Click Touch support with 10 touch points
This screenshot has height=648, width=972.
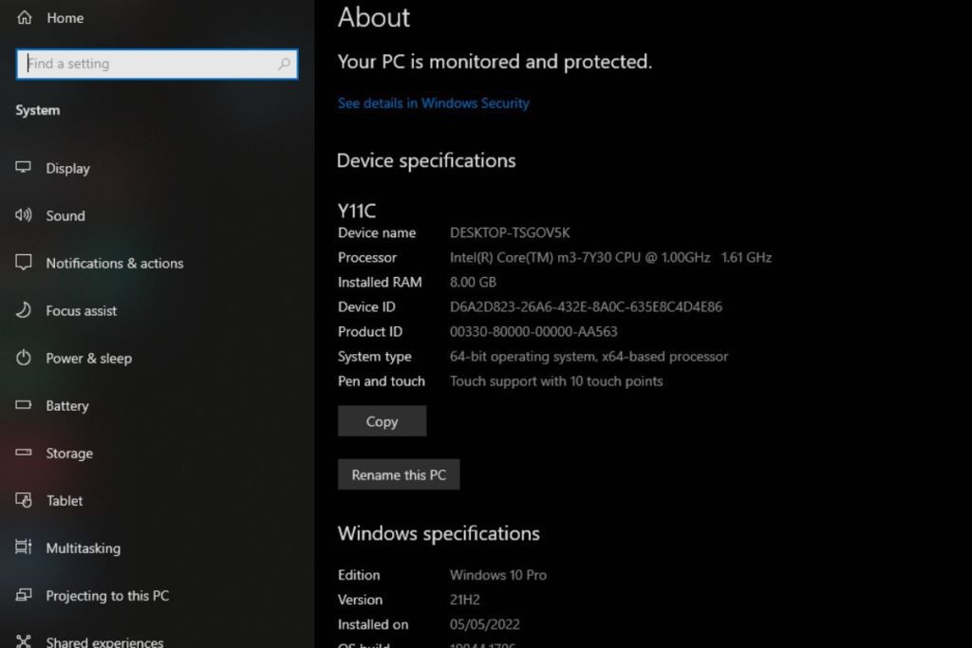(x=556, y=381)
